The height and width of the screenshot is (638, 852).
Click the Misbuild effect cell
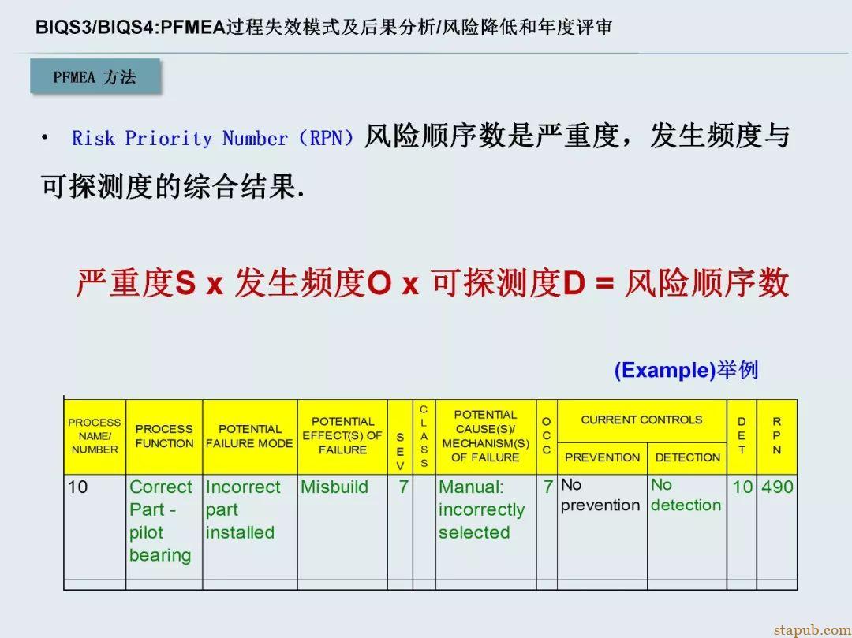pyautogui.click(x=342, y=527)
